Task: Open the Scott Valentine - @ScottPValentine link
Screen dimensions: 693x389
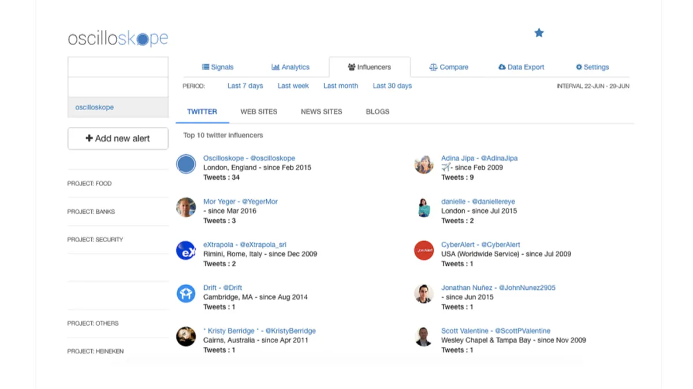Action: coord(495,331)
